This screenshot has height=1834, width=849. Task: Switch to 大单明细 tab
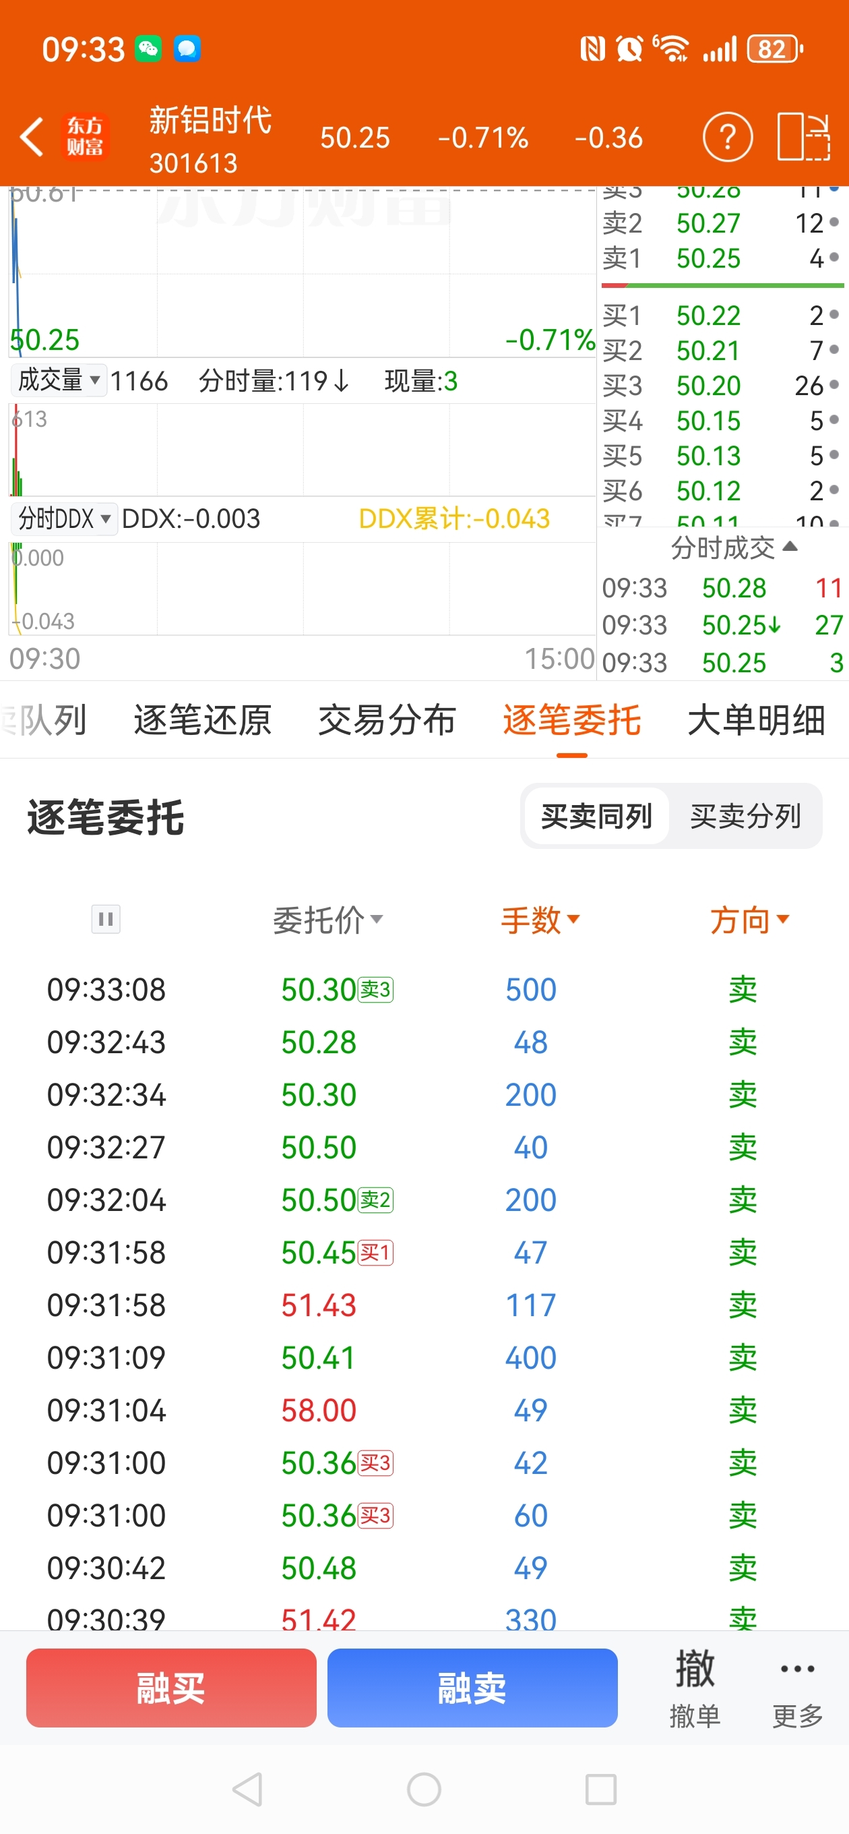pos(757,720)
